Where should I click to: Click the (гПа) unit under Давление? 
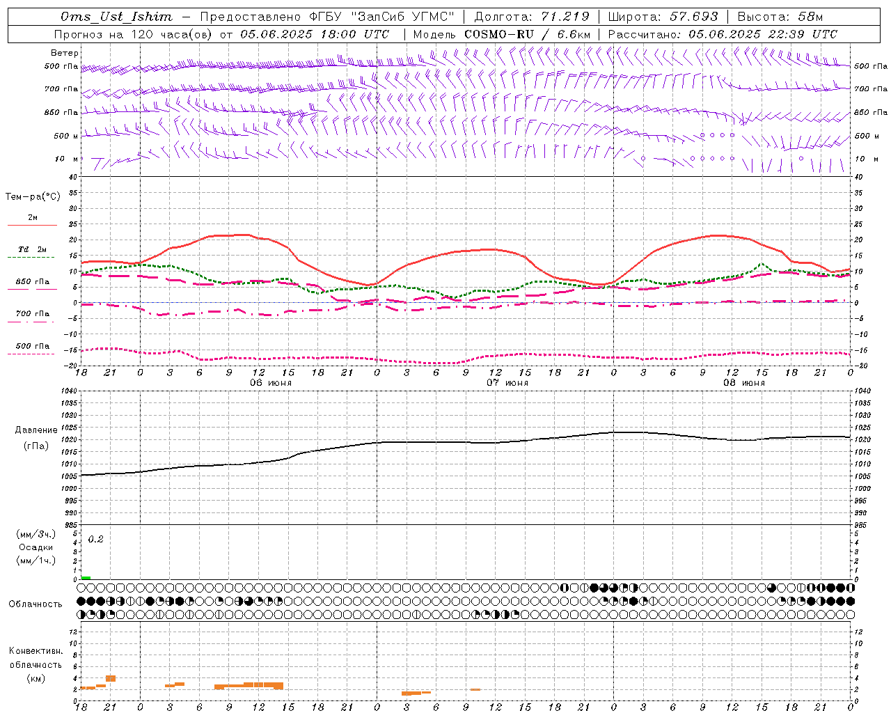click(36, 446)
